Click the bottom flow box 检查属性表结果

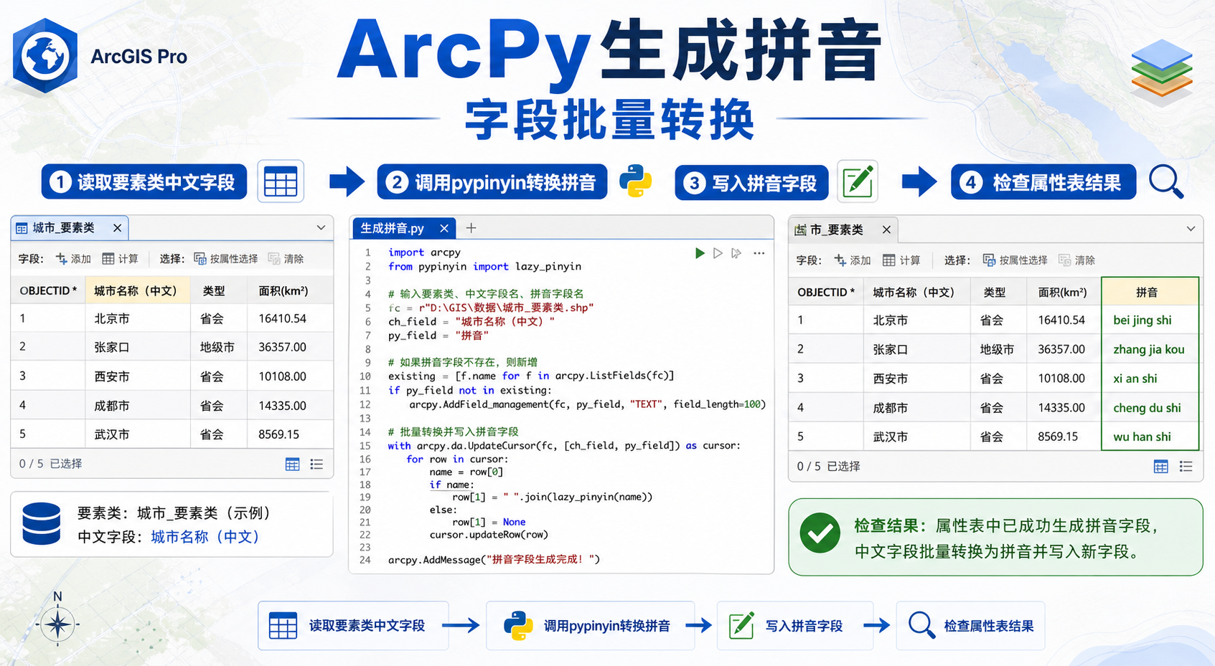point(970,626)
